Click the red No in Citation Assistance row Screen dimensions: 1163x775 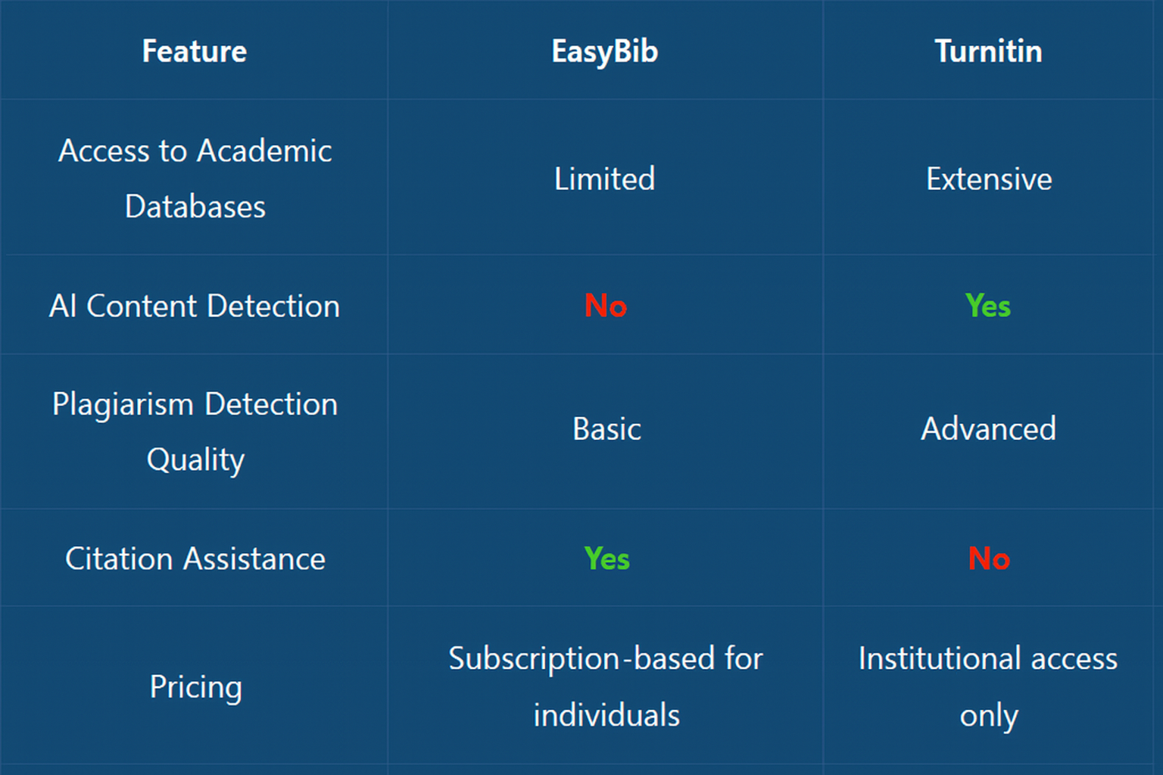(988, 559)
